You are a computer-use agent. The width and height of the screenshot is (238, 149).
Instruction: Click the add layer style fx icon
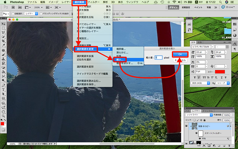[204, 146]
